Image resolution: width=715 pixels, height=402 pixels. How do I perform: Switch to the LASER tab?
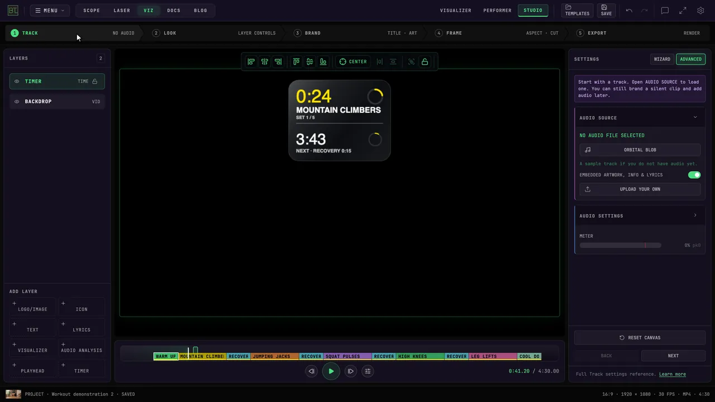122,11
